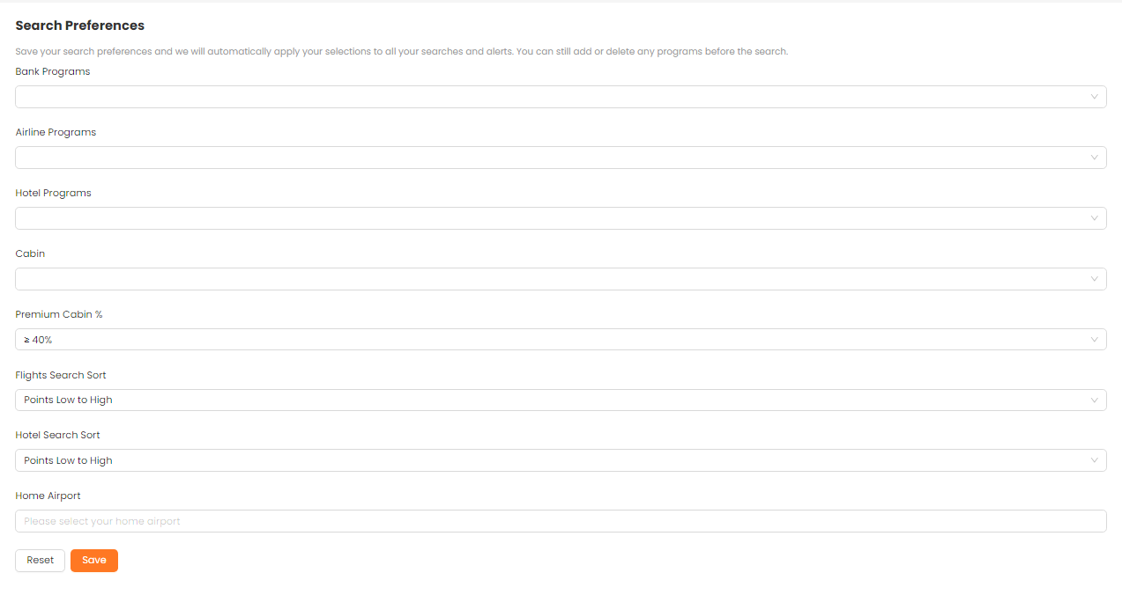The width and height of the screenshot is (1122, 595).
Task: Click the Premium Cabin % chevron arrow
Action: point(1094,340)
